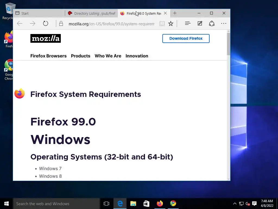This screenshot has height=209, width=278.
Task: Open Microsoft Store from taskbar
Action: 146,204
